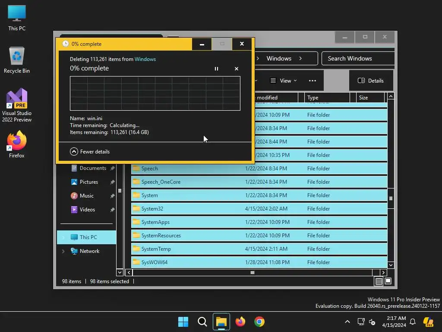Open taskbar Search
This screenshot has height=332, width=442.
[x=202, y=322]
